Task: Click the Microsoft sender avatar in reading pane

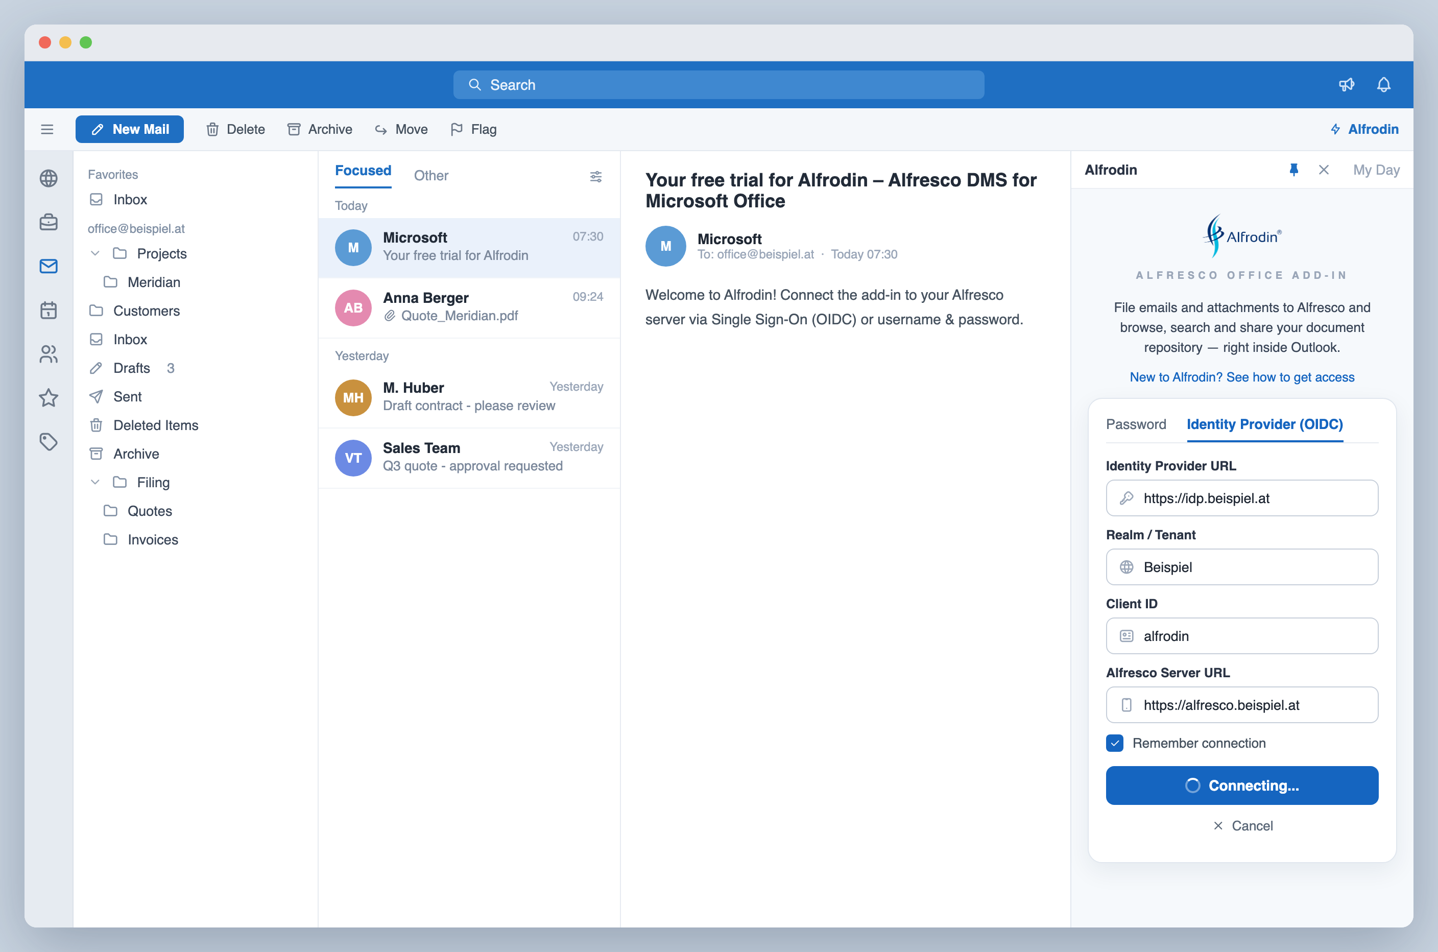Action: [665, 246]
